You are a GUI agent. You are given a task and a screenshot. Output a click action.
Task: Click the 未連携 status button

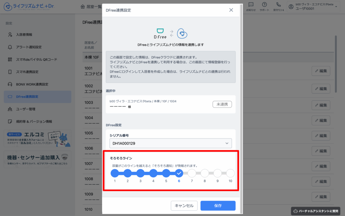click(222, 104)
